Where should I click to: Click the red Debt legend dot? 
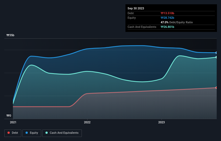click(9, 133)
